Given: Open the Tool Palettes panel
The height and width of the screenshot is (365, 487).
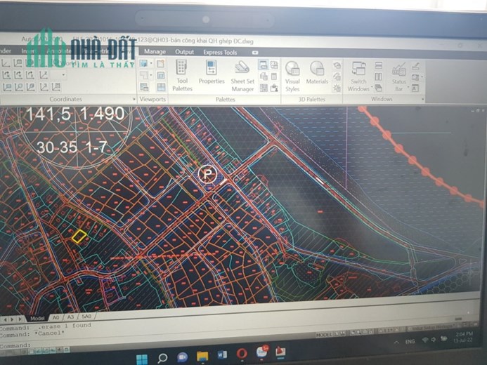Looking at the screenshot, I should click(182, 75).
